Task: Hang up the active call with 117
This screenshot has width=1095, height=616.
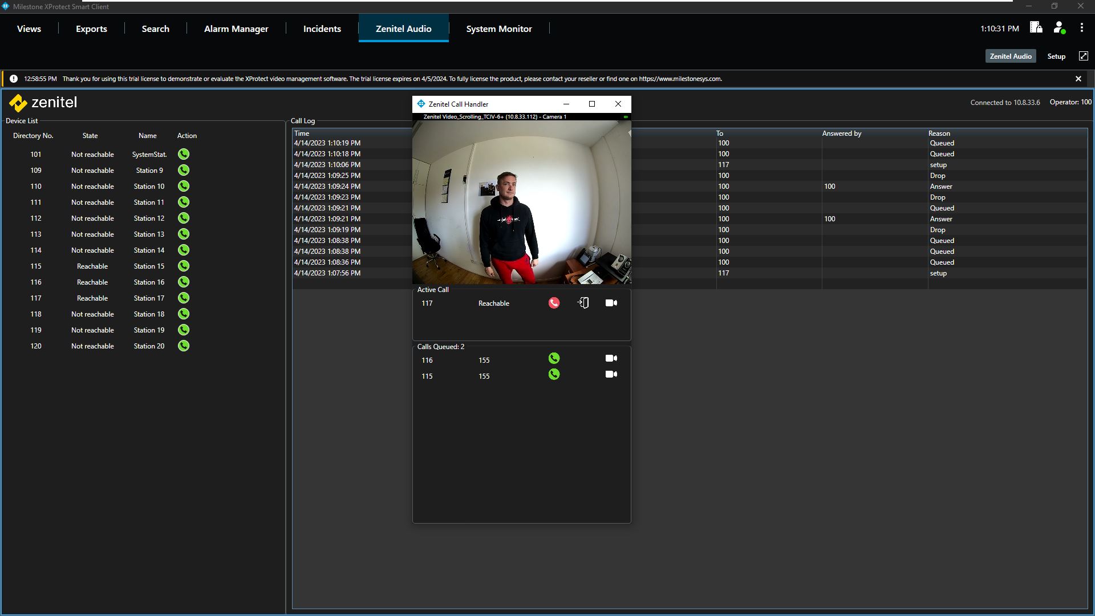Action: coord(554,303)
